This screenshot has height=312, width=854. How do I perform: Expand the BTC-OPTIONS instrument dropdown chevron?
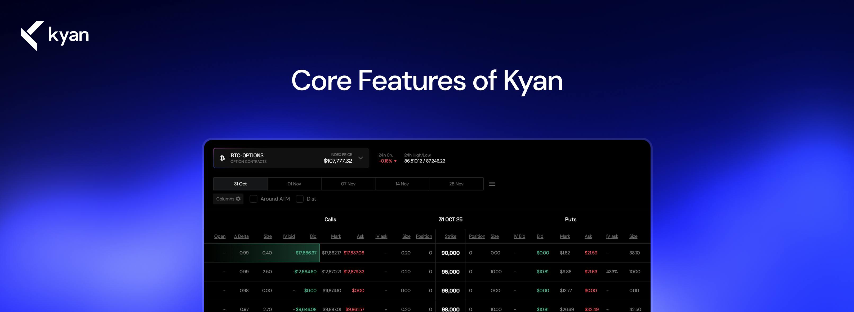coord(360,158)
